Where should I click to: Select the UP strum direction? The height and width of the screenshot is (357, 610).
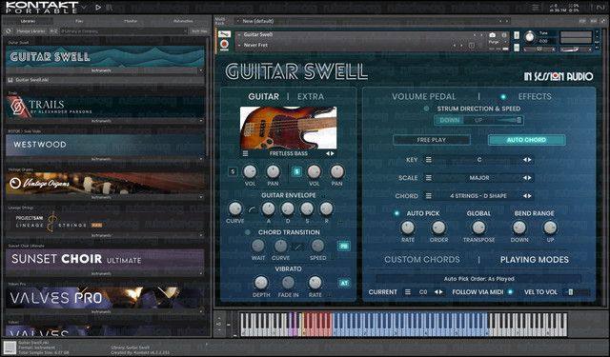[x=478, y=120]
